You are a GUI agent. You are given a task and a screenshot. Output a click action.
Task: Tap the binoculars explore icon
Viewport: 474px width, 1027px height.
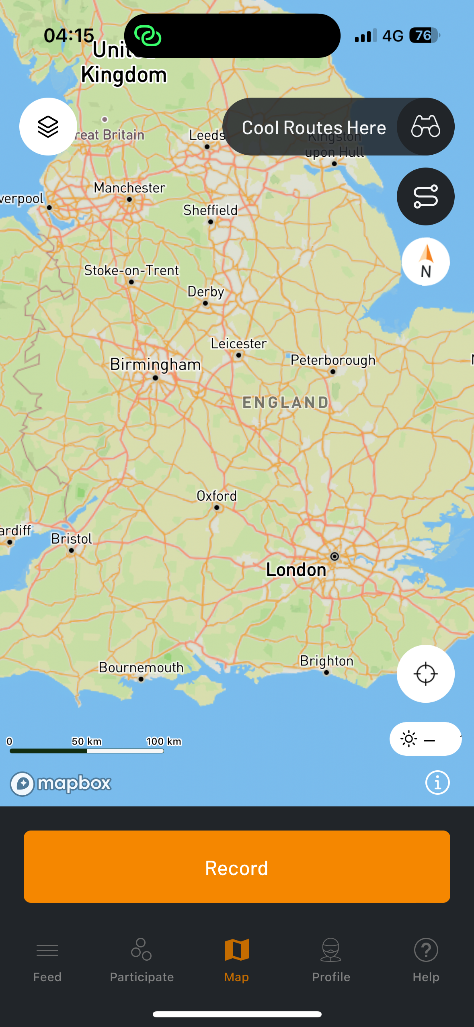click(x=425, y=127)
